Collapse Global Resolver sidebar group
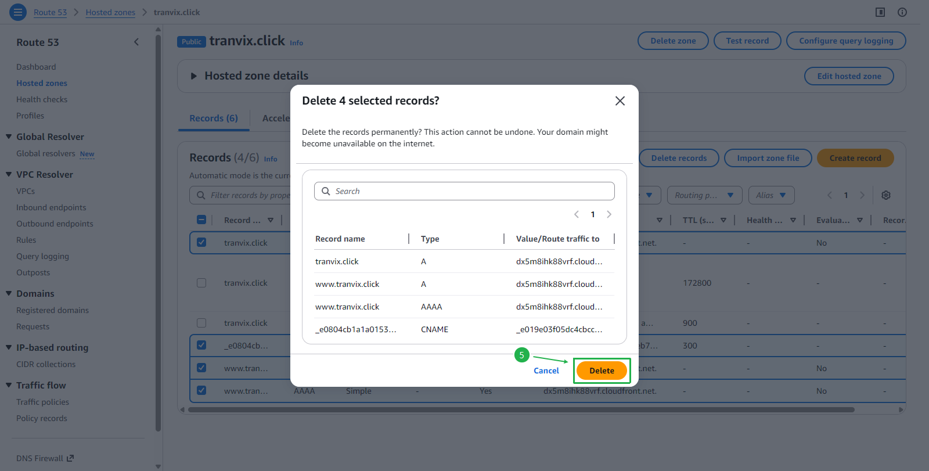Screen dimensions: 929x471 pyautogui.click(x=9, y=136)
